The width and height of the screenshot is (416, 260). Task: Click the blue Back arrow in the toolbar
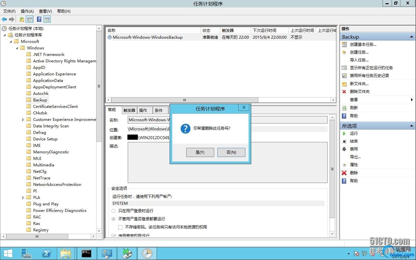click(5, 19)
